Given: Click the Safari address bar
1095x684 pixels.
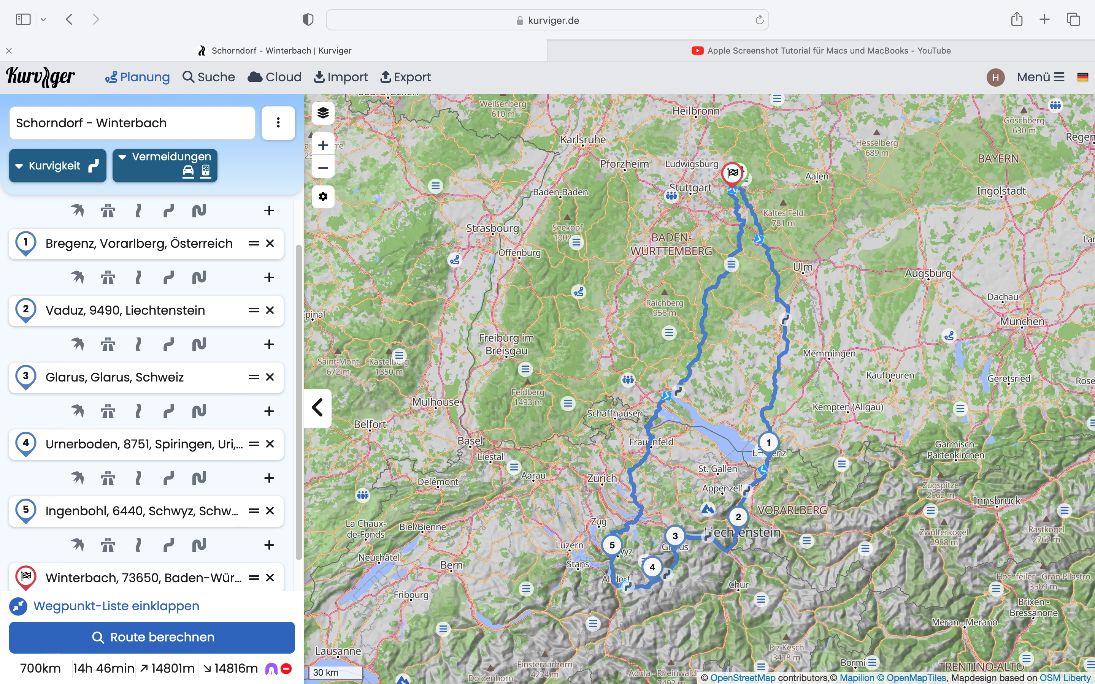Looking at the screenshot, I should pos(547,20).
